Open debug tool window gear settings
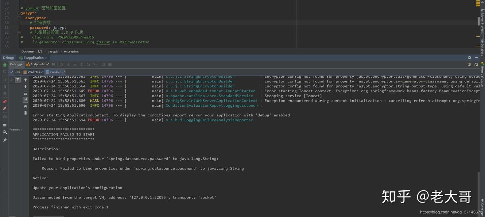The width and height of the screenshot is (485, 217). point(470,58)
